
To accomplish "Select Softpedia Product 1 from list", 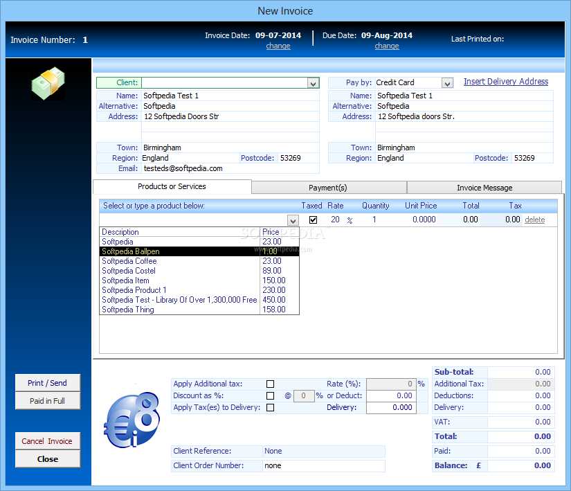I will pos(199,290).
